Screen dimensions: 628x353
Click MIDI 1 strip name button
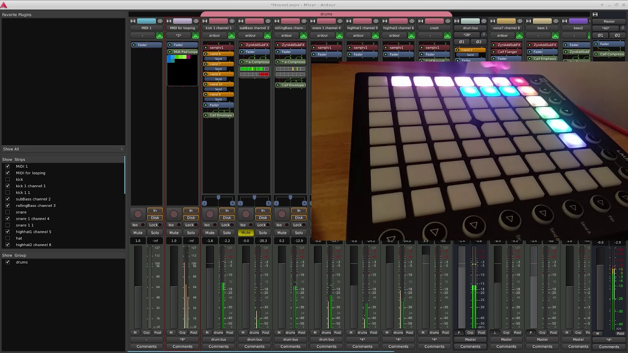coord(147,28)
